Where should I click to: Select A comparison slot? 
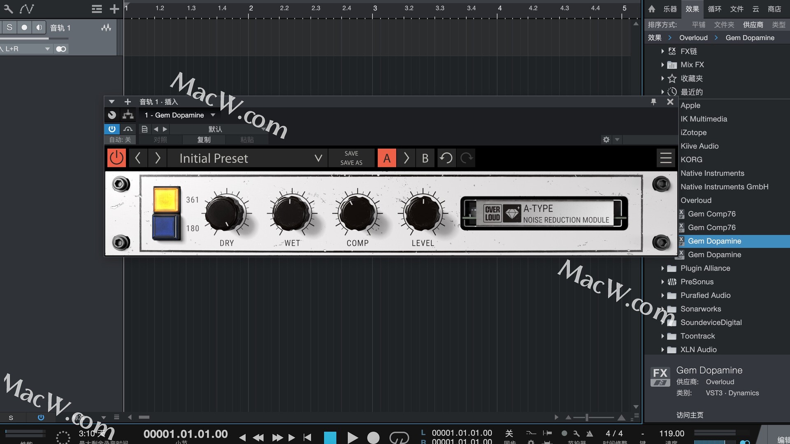click(387, 158)
